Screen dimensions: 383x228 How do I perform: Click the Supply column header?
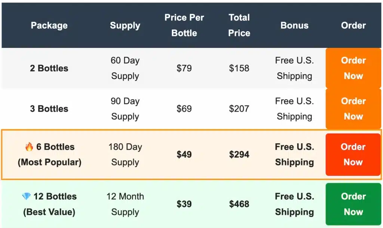click(125, 25)
